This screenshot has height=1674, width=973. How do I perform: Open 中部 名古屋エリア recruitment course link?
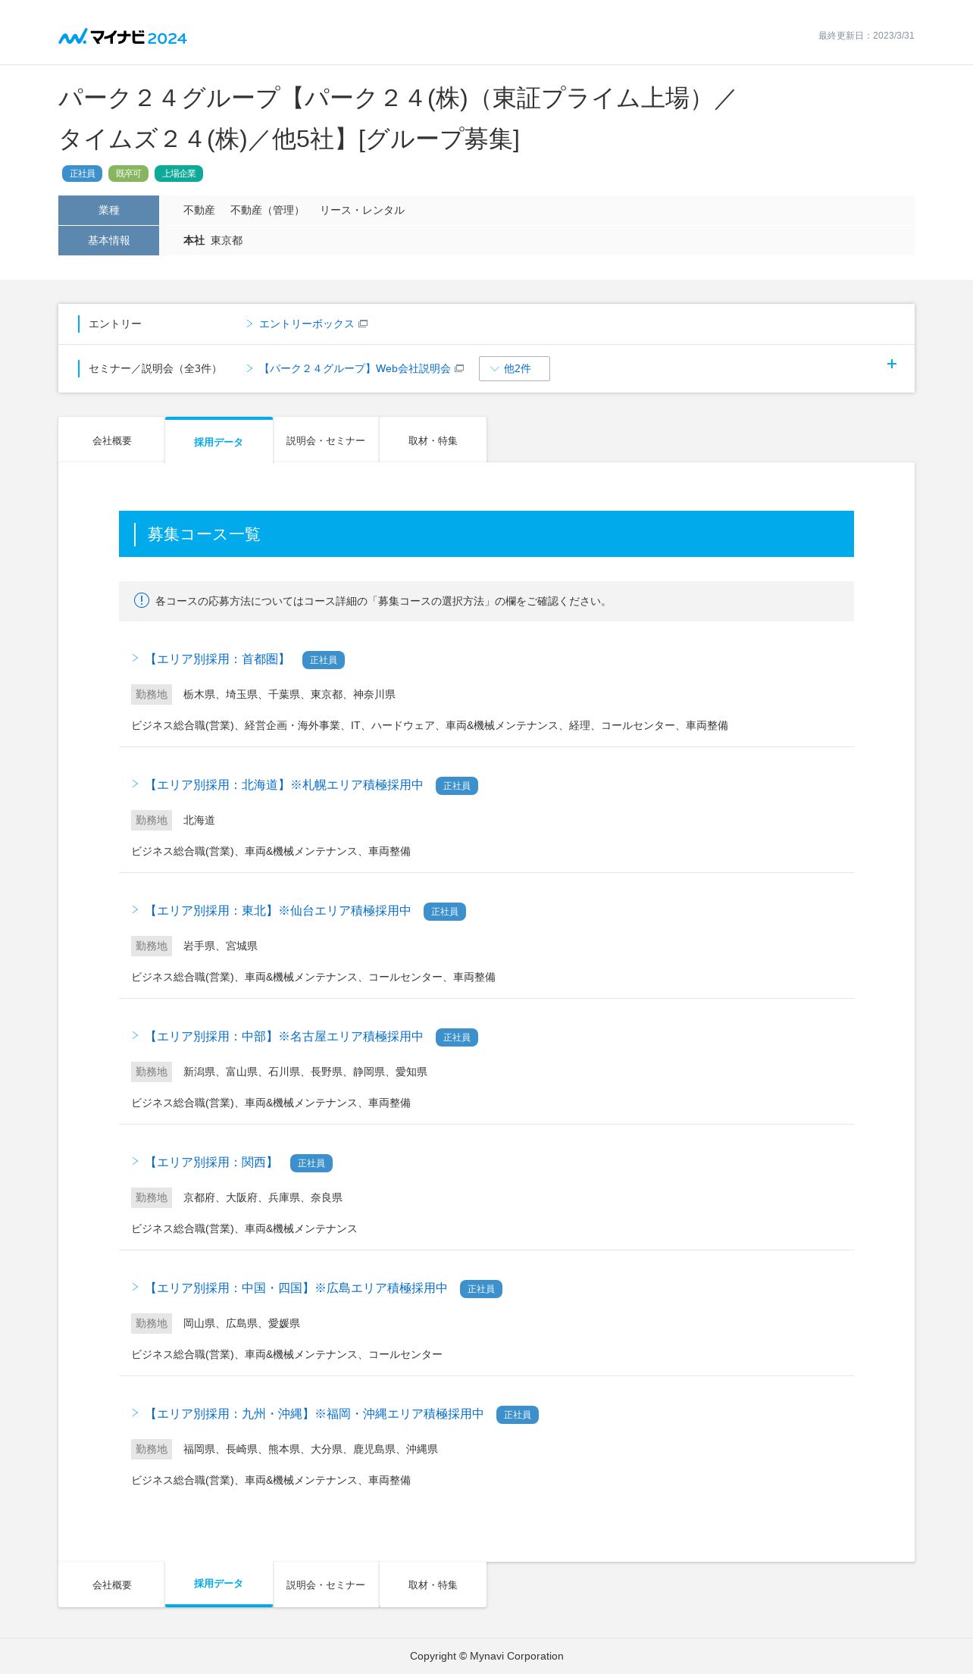pyautogui.click(x=283, y=1037)
